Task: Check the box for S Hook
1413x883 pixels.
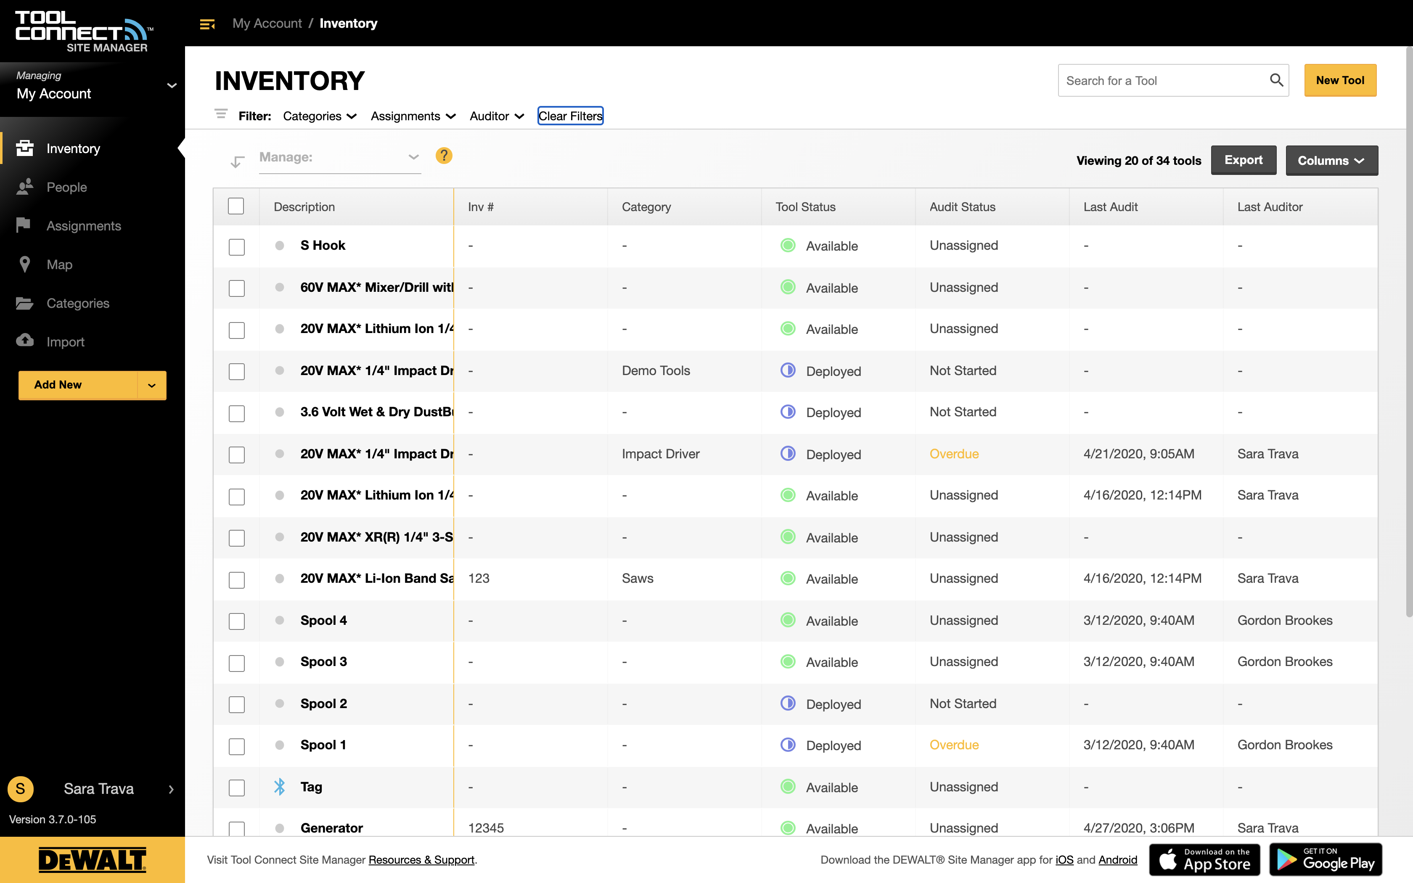Action: [x=236, y=247]
